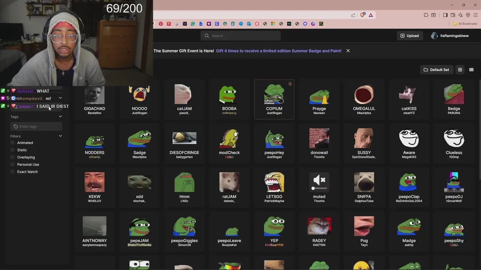The height and width of the screenshot is (270, 481).
Task: Click the Brave Rewards triangle icon
Action: (x=371, y=15)
